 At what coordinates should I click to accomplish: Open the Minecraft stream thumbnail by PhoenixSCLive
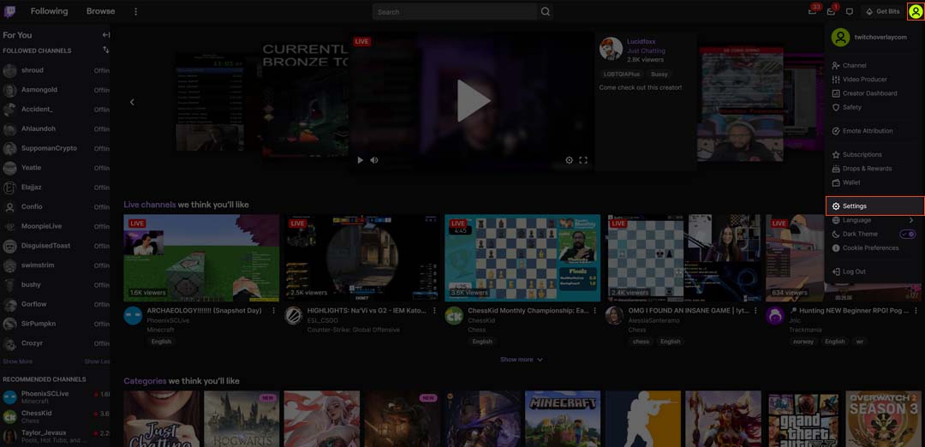coord(201,258)
